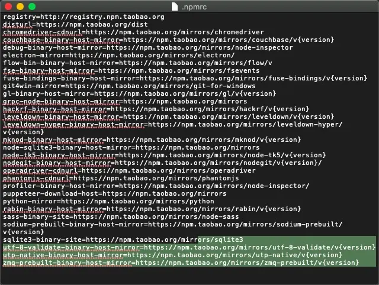Click the phantomjs-cdnurl line
This screenshot has height=285, width=379.
121,179
